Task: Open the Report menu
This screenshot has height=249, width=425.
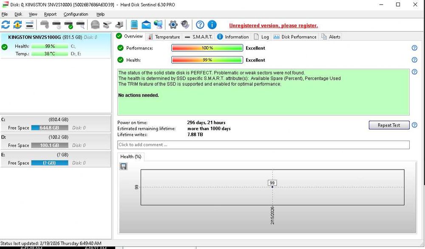Action: tap(50, 14)
